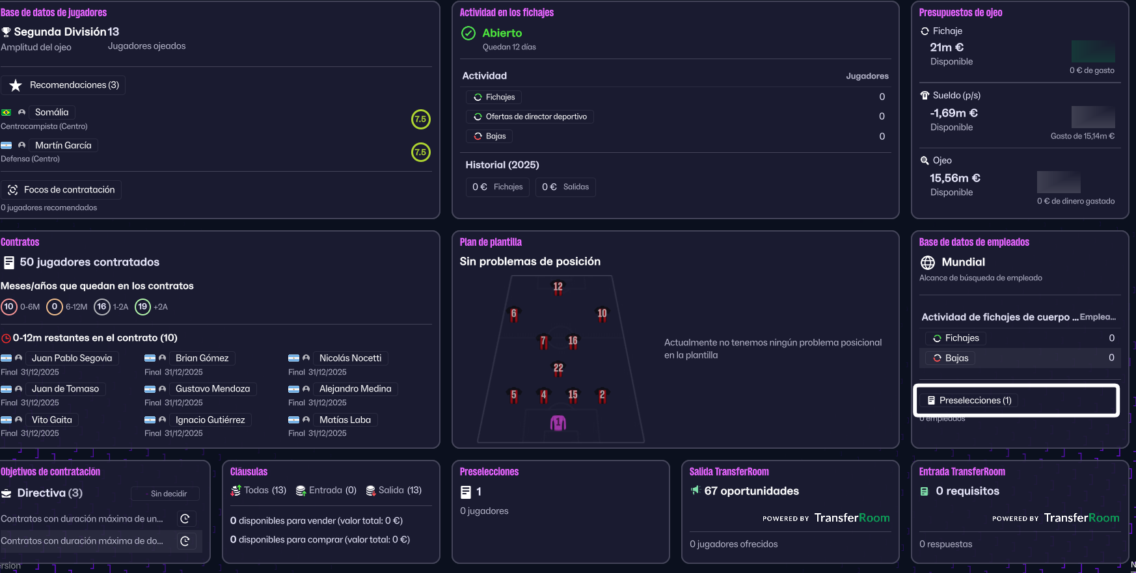This screenshot has height=573, width=1136.
Task: Click the 0 € Fichajes history chip
Action: pos(498,187)
